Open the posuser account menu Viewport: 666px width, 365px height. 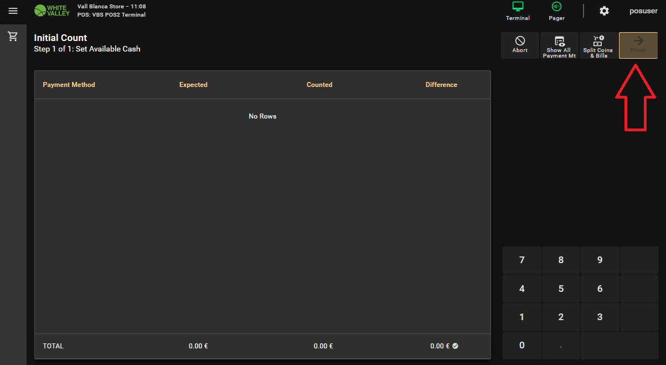point(643,11)
